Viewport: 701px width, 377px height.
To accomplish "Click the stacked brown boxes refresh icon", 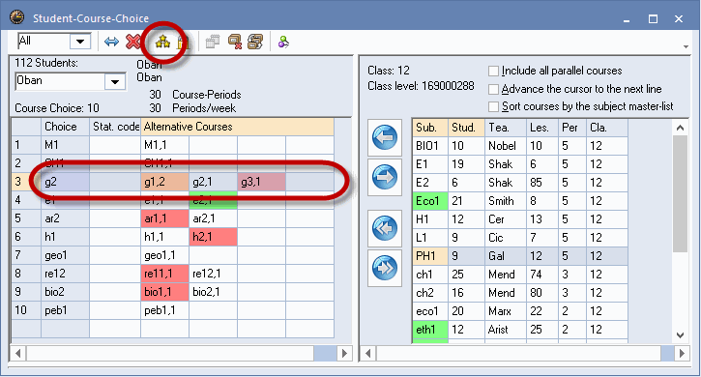I will click(255, 42).
